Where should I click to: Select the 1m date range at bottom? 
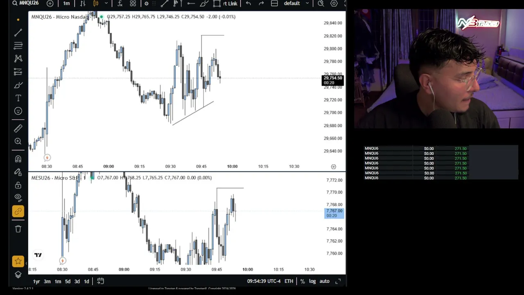(58, 281)
